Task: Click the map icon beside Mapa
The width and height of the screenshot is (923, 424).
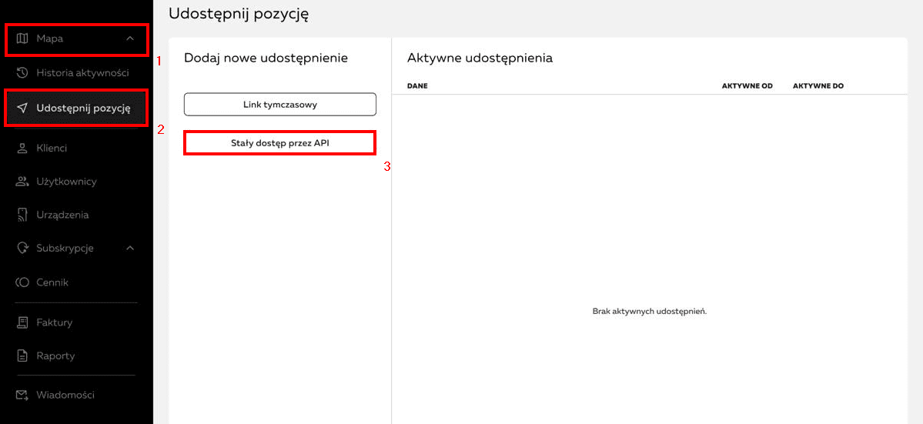Action: (x=22, y=38)
